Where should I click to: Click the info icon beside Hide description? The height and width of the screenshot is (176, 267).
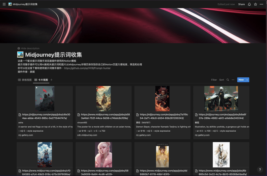pos(19,48)
